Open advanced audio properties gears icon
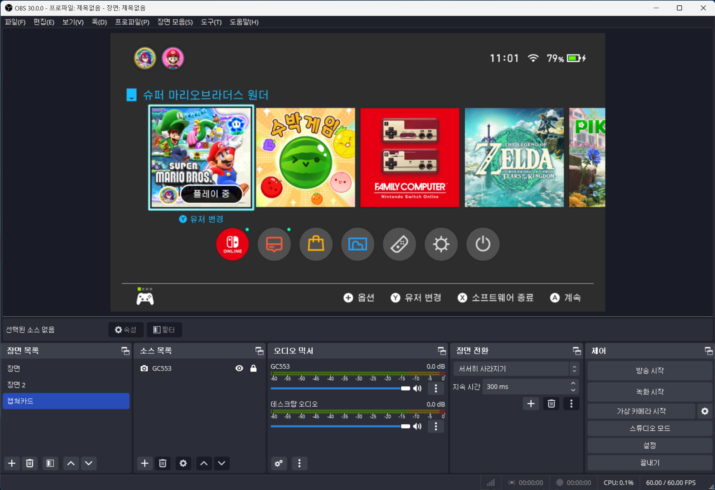715x490 pixels. 279,463
